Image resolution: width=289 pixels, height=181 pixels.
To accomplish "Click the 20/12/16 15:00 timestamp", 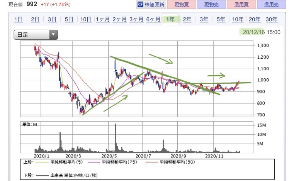I will (x=262, y=32).
